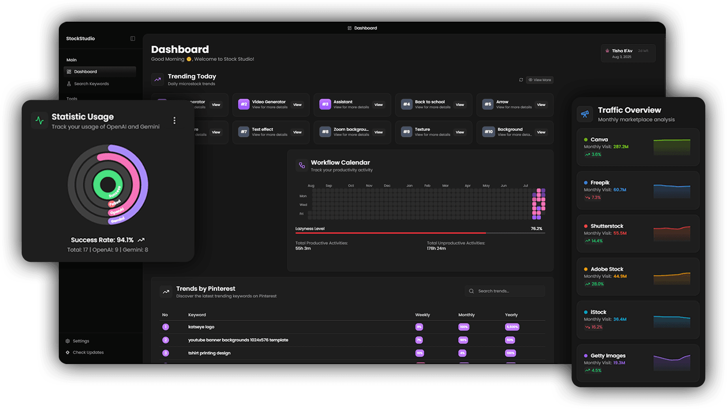Click the Adobe Stock traffic chart
727x409 pixels.
click(672, 278)
